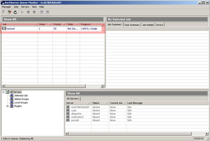Click the Suspend job lightbulb icon
This screenshot has width=210, height=141.
tap(34, 12)
